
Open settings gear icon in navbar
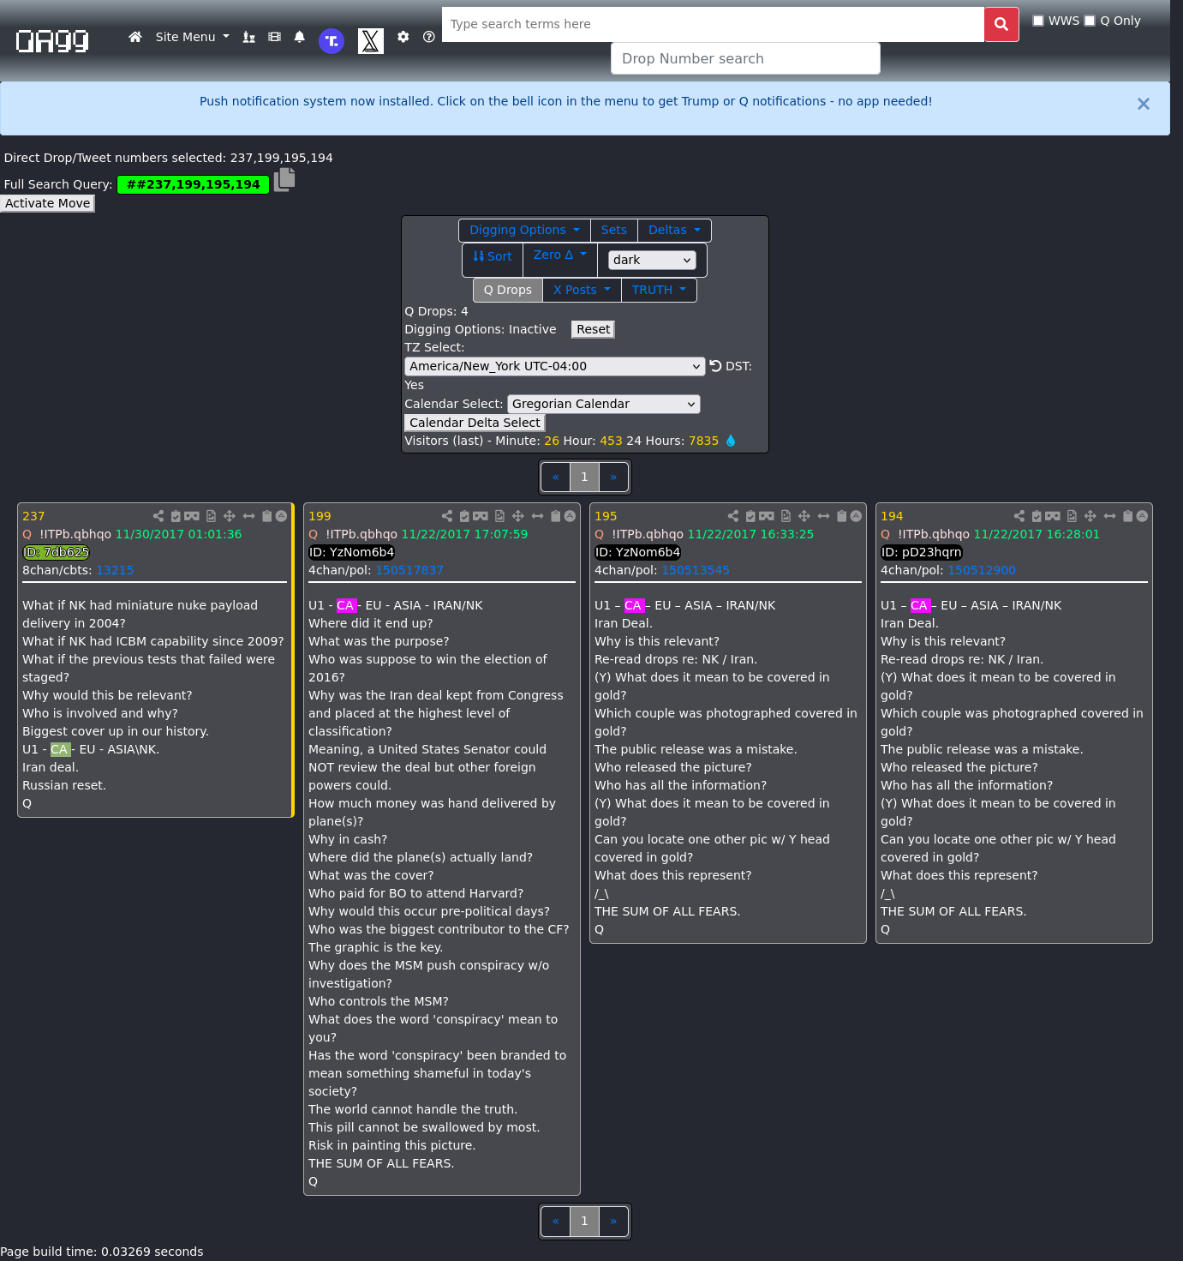tap(403, 37)
